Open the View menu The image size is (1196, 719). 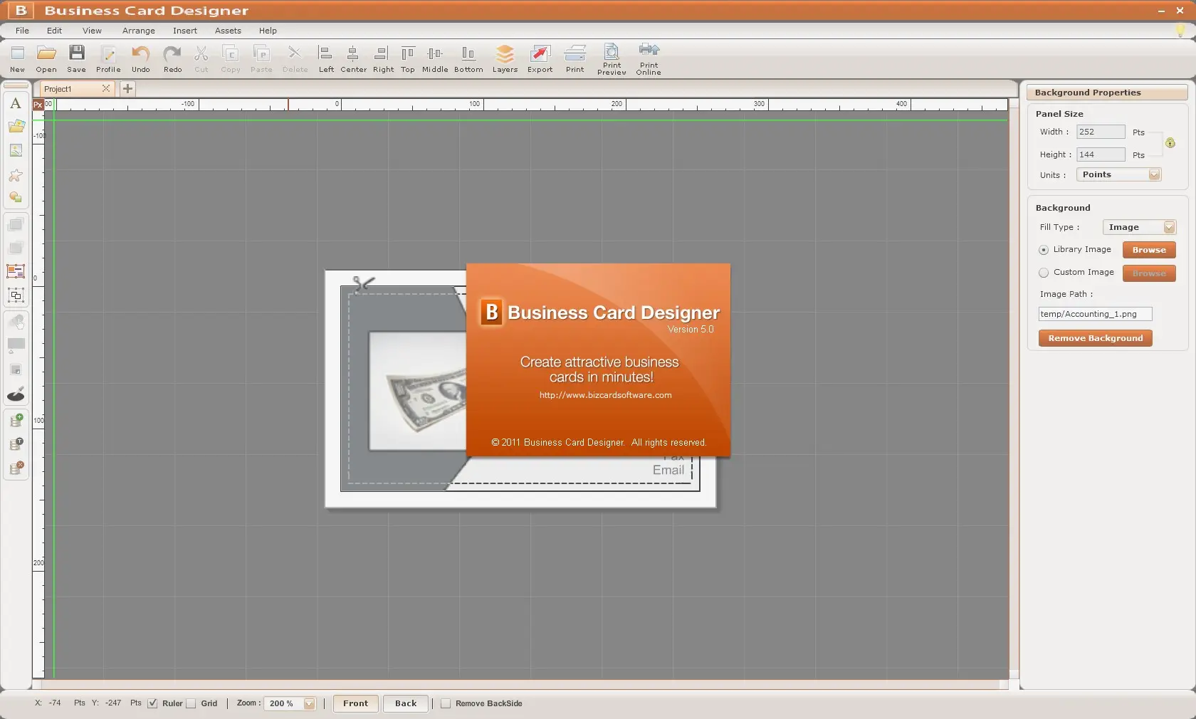click(x=92, y=31)
